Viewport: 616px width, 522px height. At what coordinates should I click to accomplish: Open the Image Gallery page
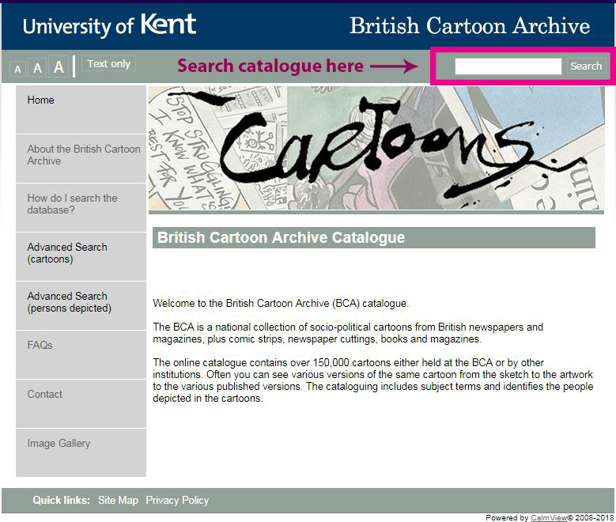pos(59,444)
